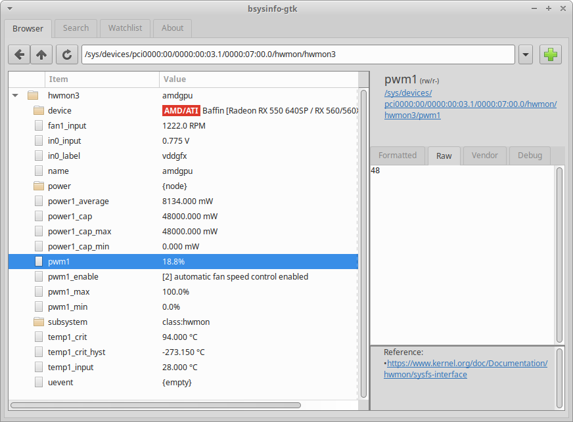Viewport: 573px width, 422px height.
Task: Click the 94.000 °C value
Action: coord(180,337)
